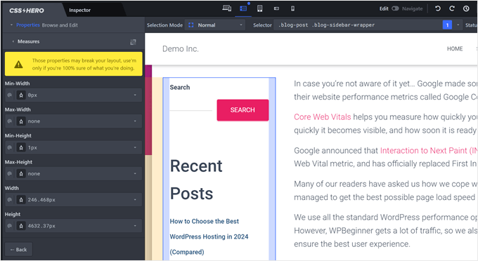Image resolution: width=478 pixels, height=261 pixels.
Task: Click the Max-Width reset circle icon
Action: coord(10,121)
